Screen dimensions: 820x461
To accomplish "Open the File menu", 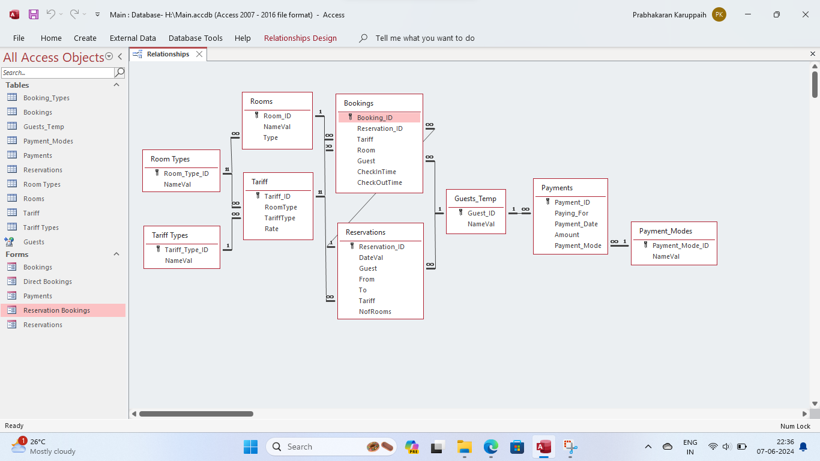I will click(x=19, y=38).
